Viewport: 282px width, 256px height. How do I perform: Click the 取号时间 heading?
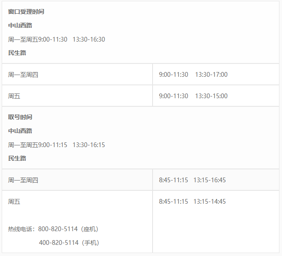pos(20,117)
